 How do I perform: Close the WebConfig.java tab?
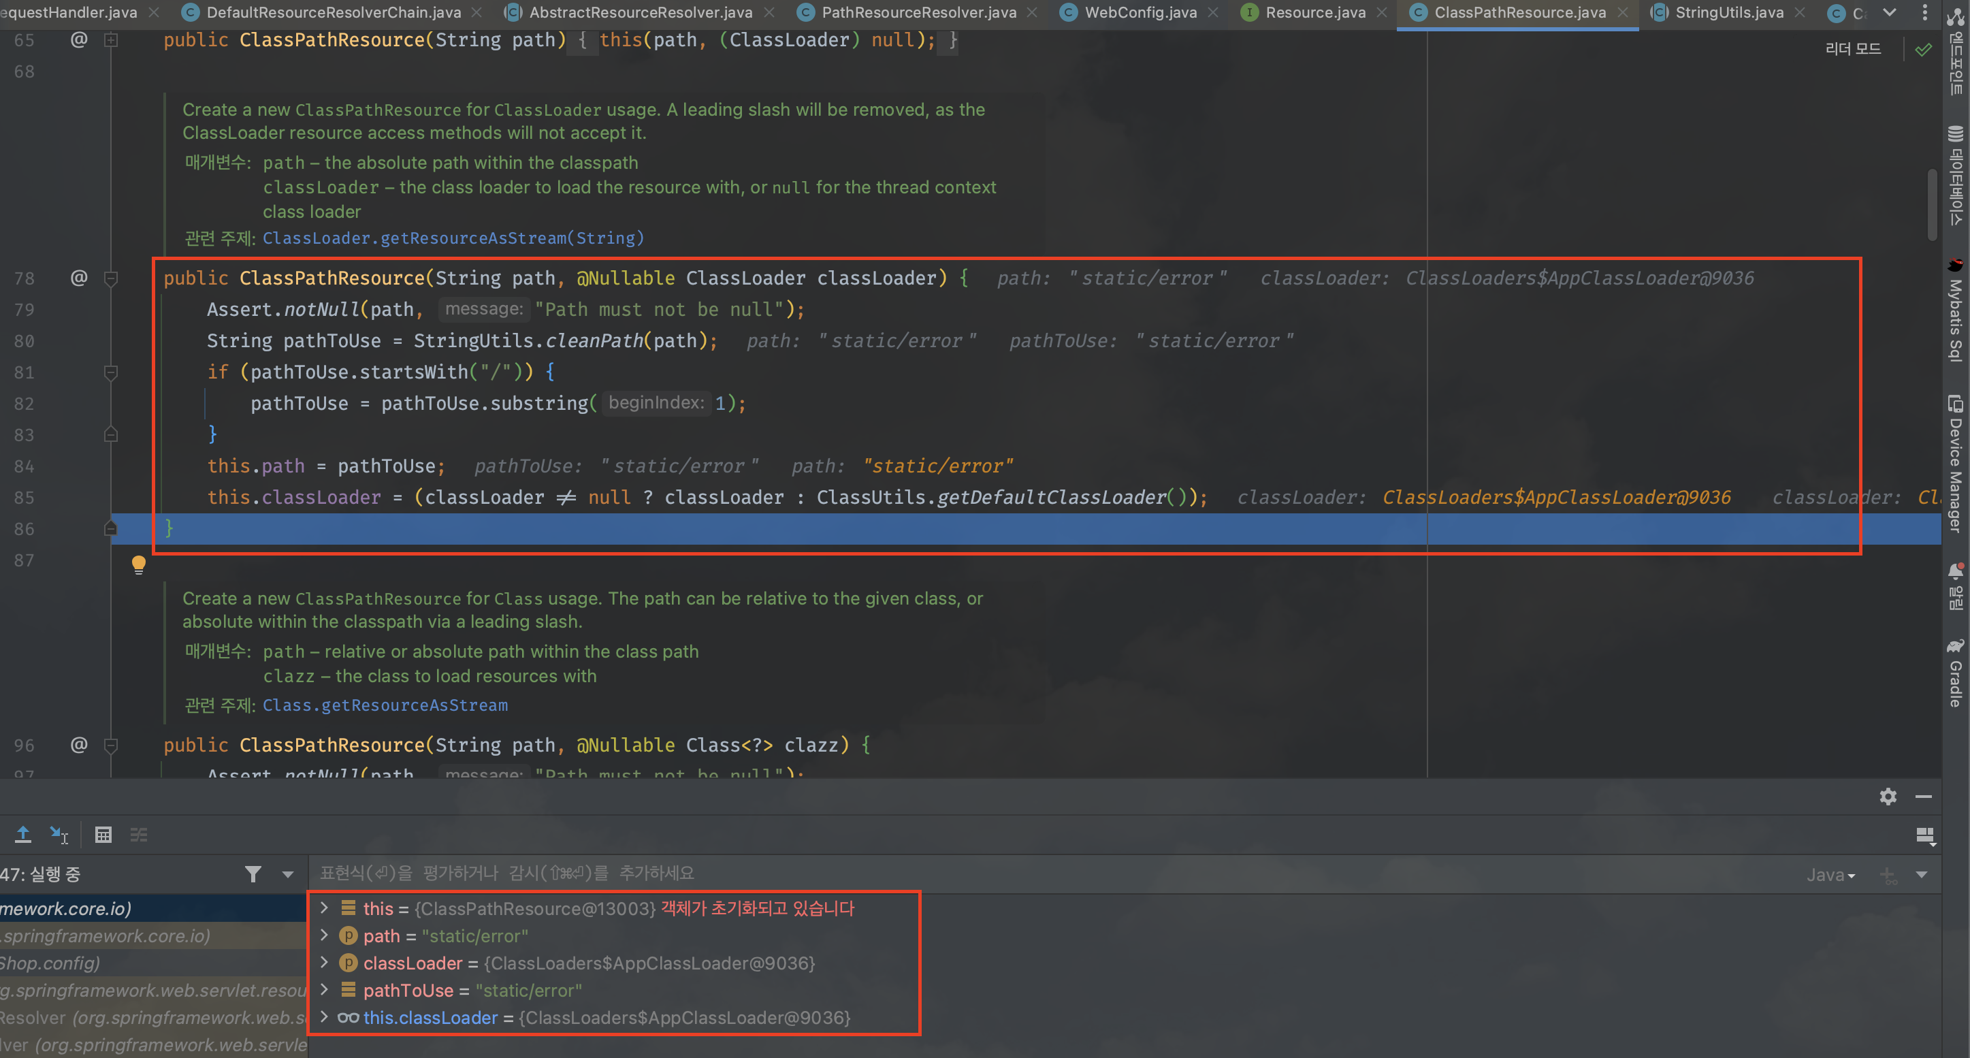click(1213, 12)
